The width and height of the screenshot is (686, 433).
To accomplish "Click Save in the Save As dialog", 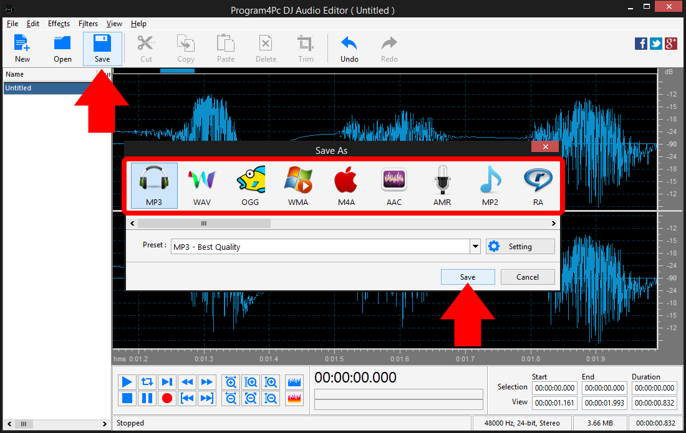I will pos(468,277).
